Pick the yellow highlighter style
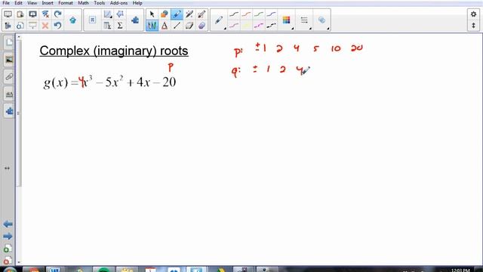 (x=246, y=26)
